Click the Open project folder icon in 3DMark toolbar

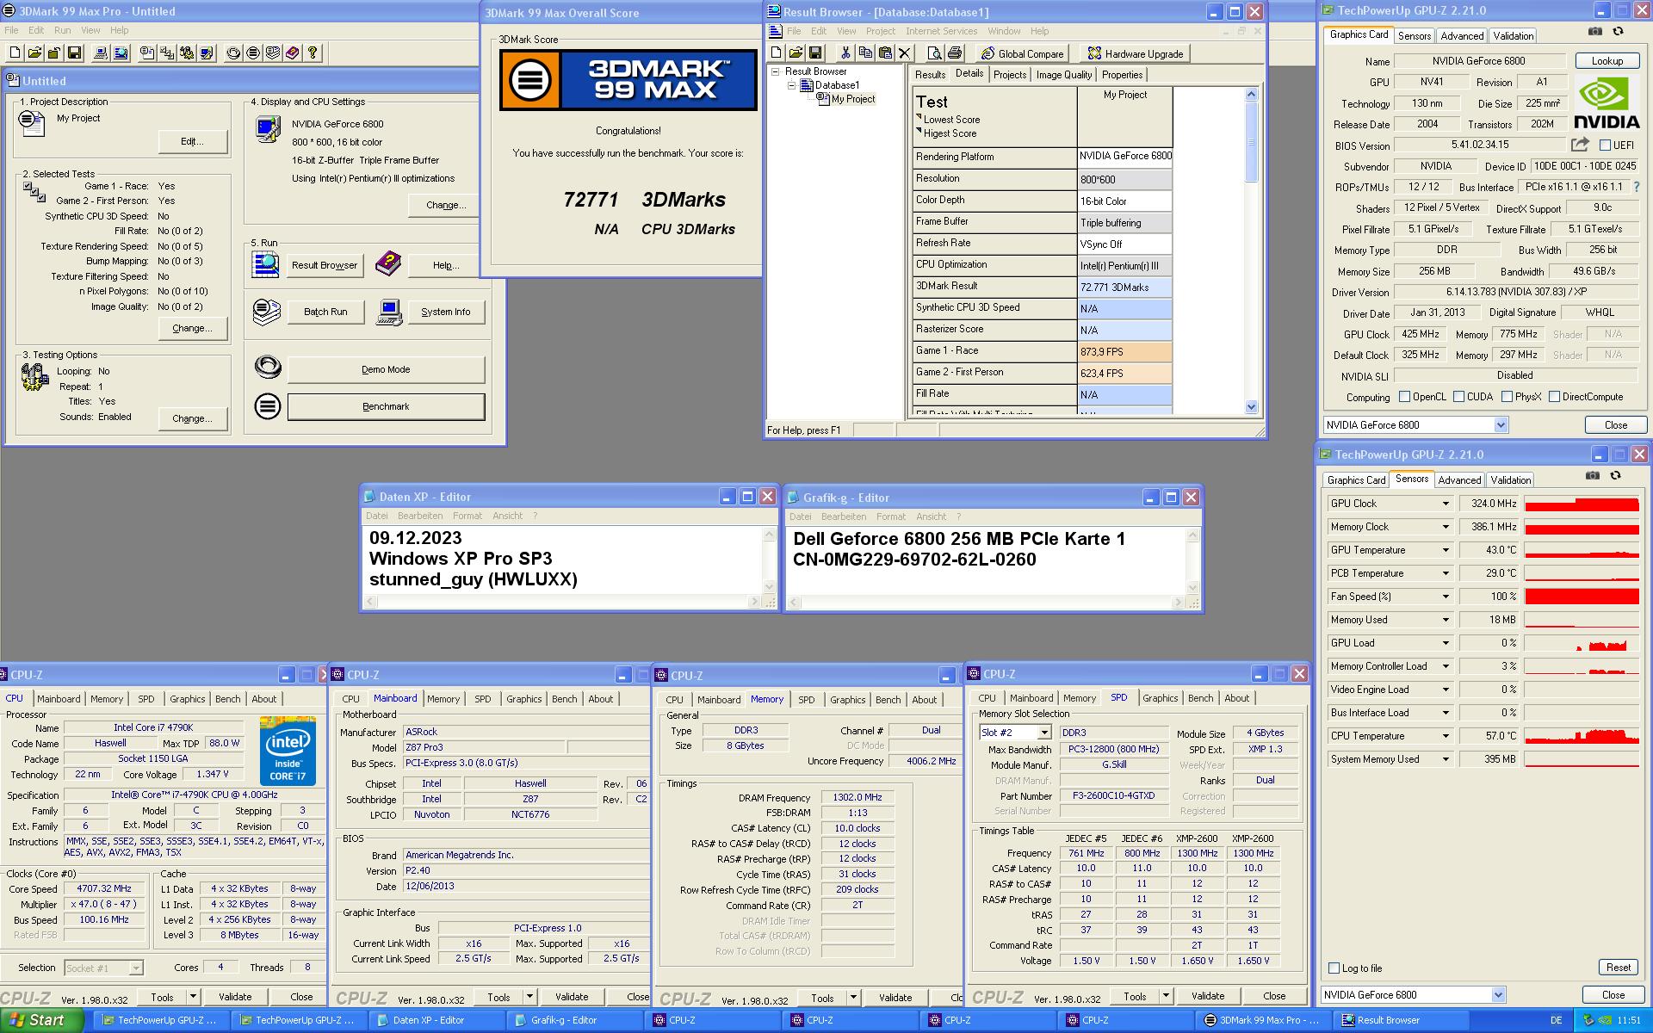point(34,53)
